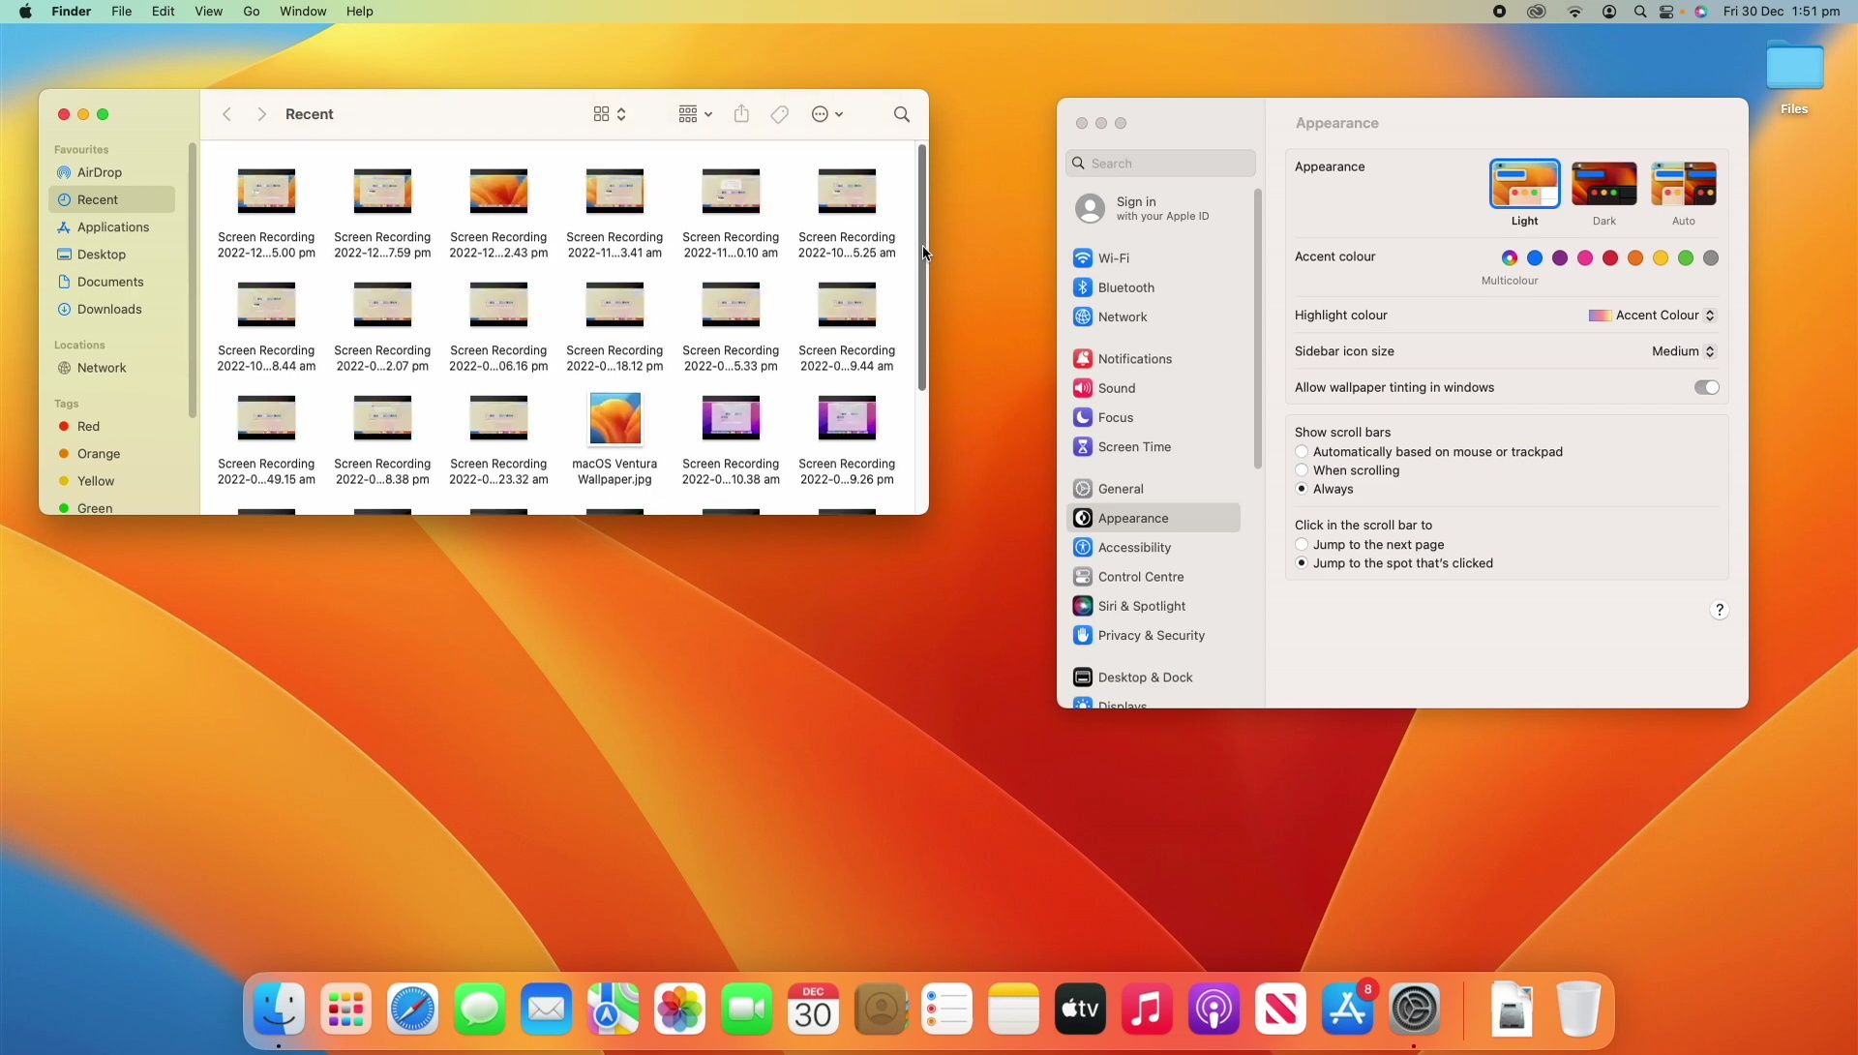
Task: Select When scrolling radio button
Action: coord(1302,470)
